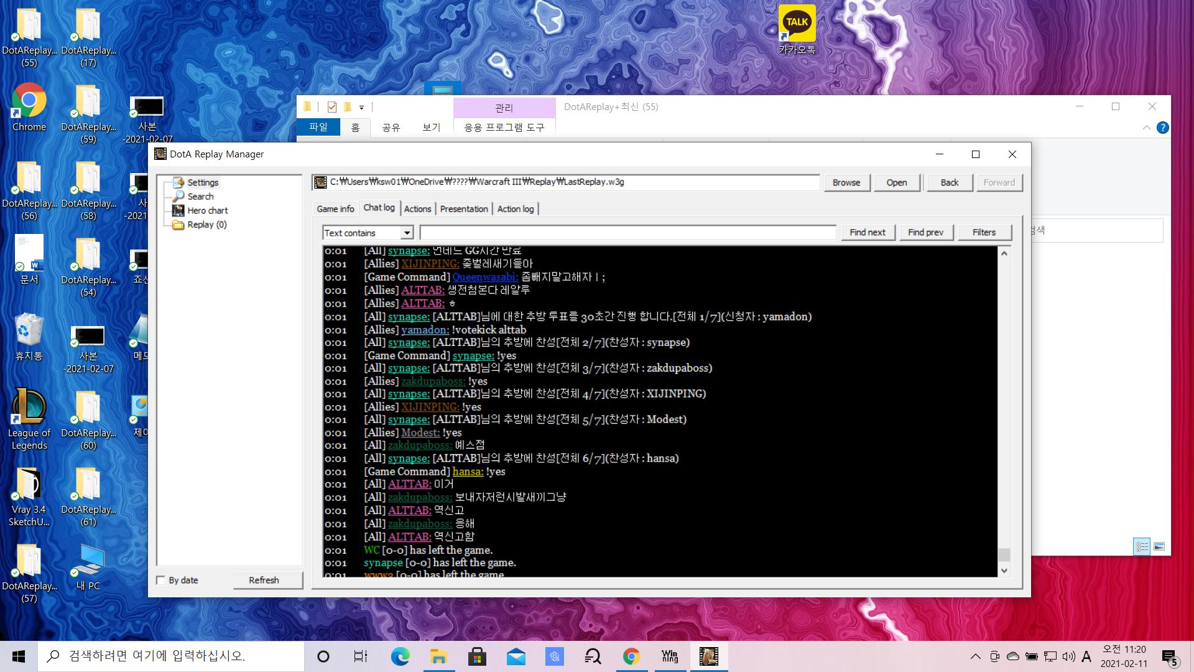Show hidden tray icons chevron
The image size is (1194, 672).
tap(975, 656)
